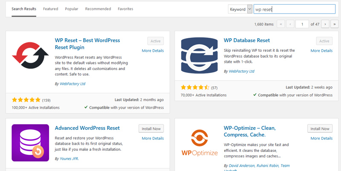
Task: Click the 1,680 items count text
Action: [264, 24]
